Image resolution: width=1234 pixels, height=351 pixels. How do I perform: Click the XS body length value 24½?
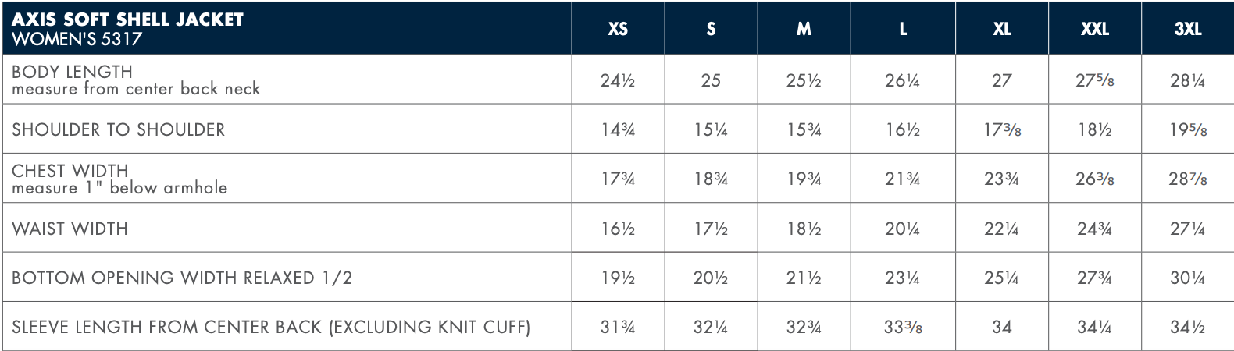click(x=617, y=80)
